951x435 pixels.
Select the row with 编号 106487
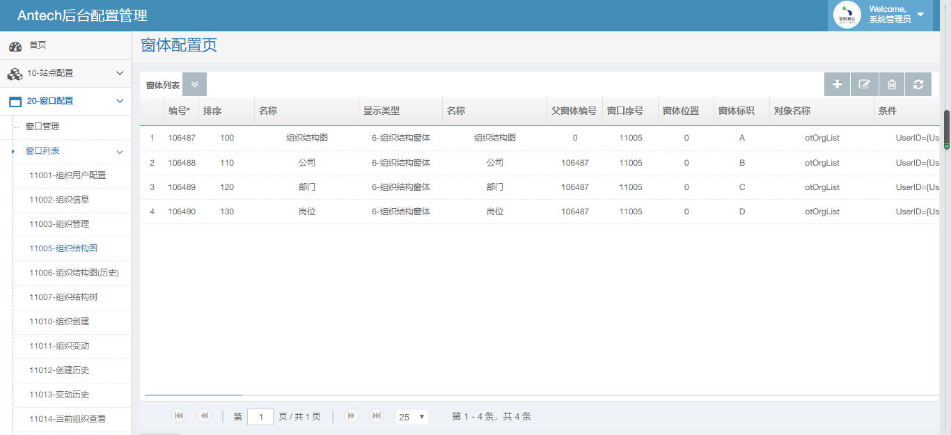coord(540,138)
